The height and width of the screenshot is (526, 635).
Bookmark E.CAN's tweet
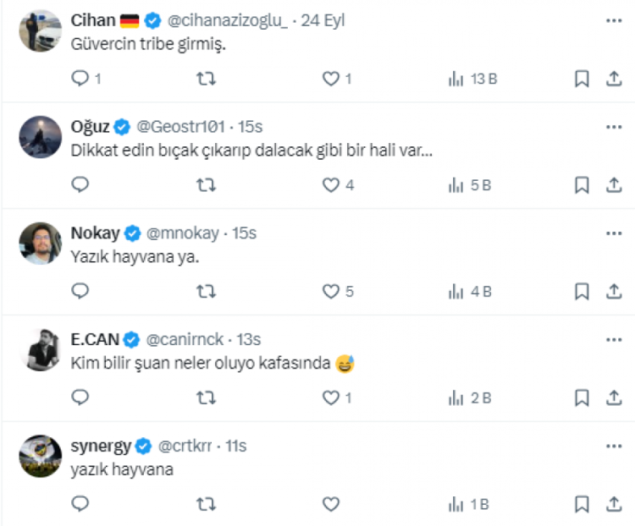tap(582, 397)
